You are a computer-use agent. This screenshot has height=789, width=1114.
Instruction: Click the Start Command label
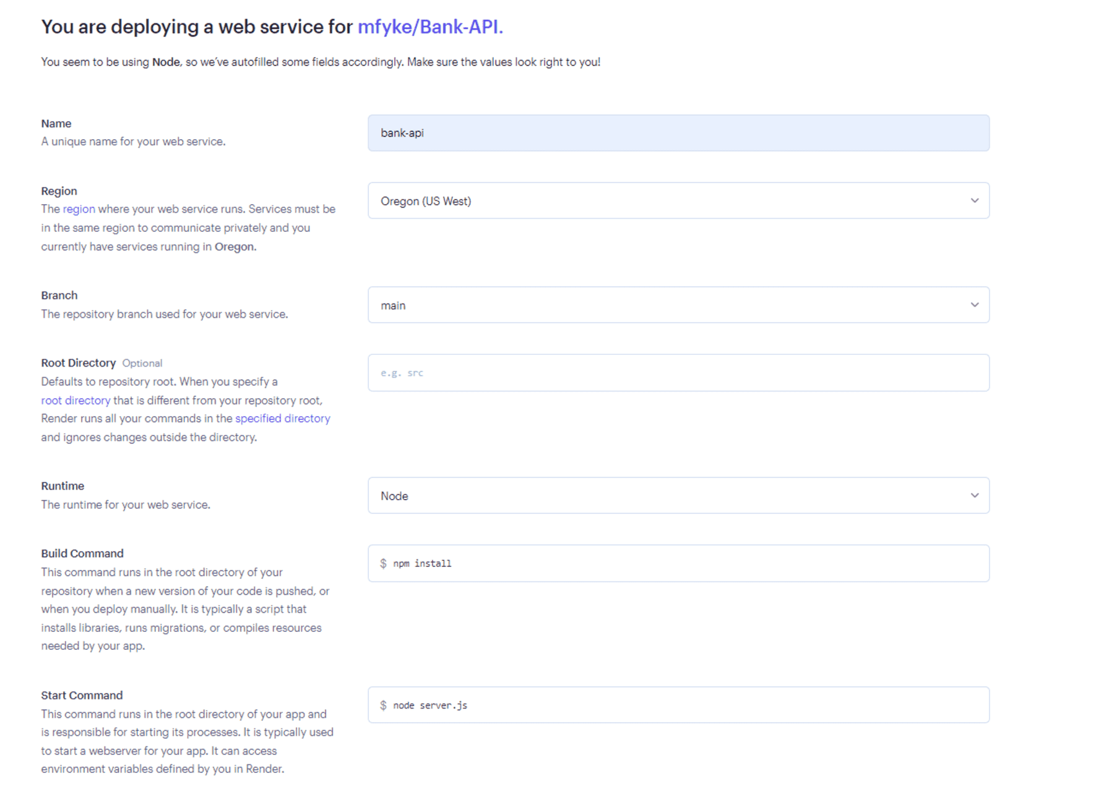pyautogui.click(x=82, y=695)
